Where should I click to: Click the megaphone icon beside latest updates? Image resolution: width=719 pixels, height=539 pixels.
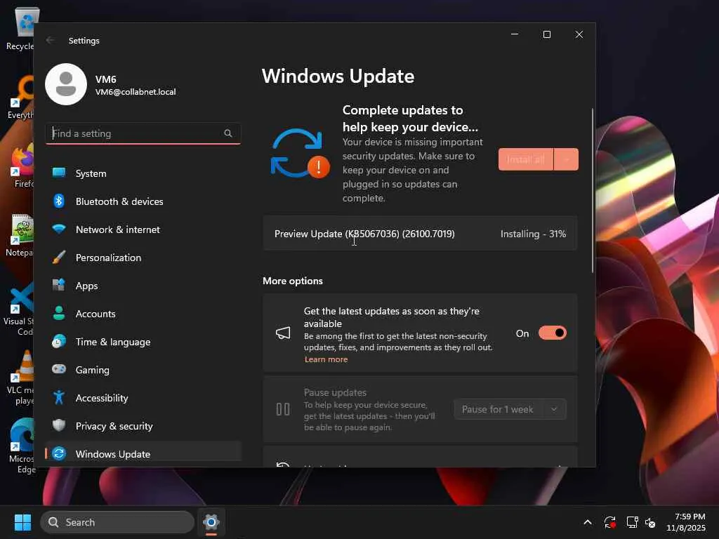(283, 333)
